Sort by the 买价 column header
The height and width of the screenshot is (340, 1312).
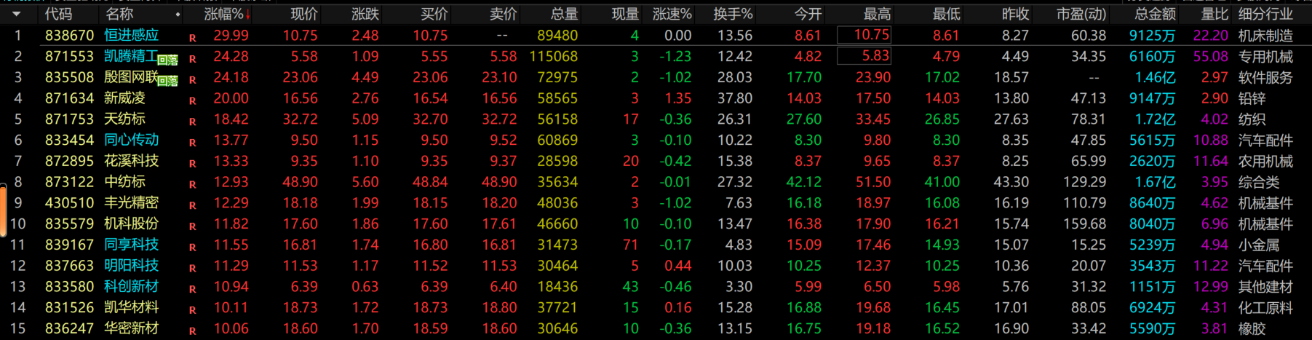(x=434, y=14)
